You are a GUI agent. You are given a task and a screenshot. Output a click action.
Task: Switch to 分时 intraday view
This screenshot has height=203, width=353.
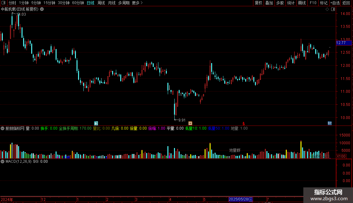point(12,3)
